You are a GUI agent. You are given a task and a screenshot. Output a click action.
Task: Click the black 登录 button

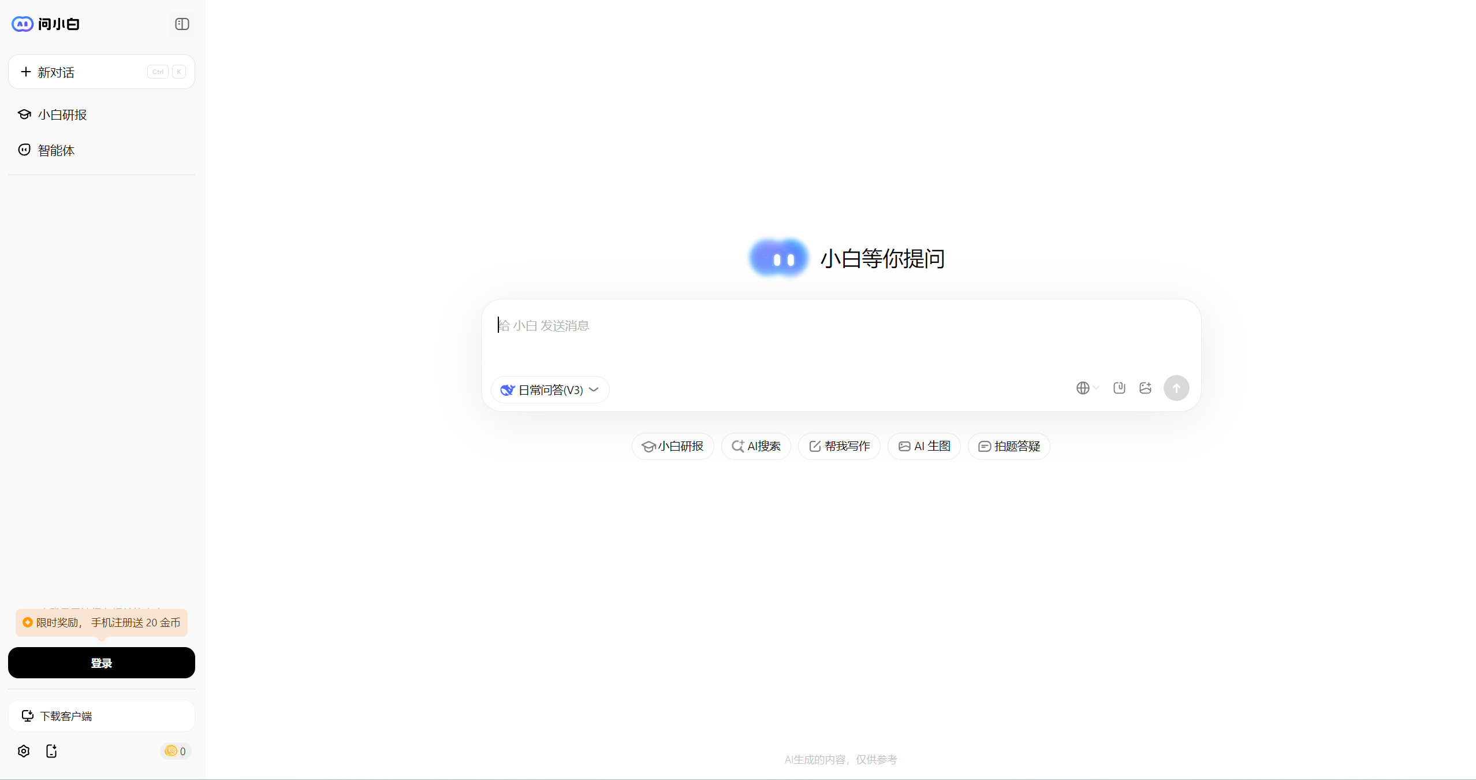click(x=102, y=663)
